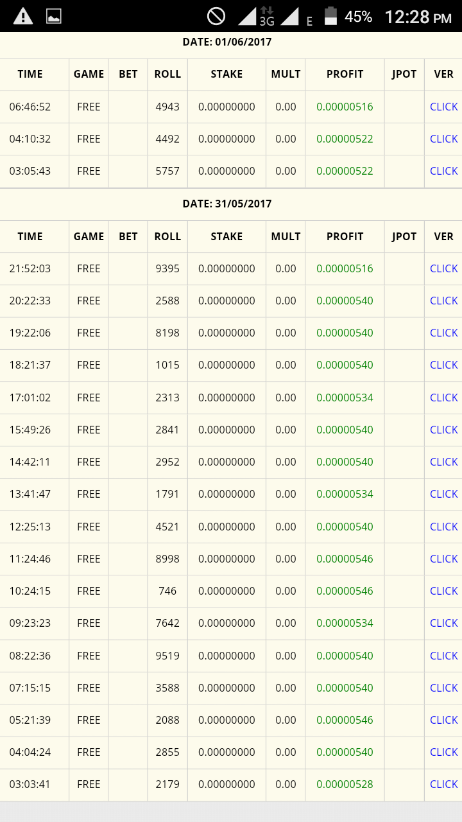Tap the image notification icon in status bar

click(x=54, y=17)
